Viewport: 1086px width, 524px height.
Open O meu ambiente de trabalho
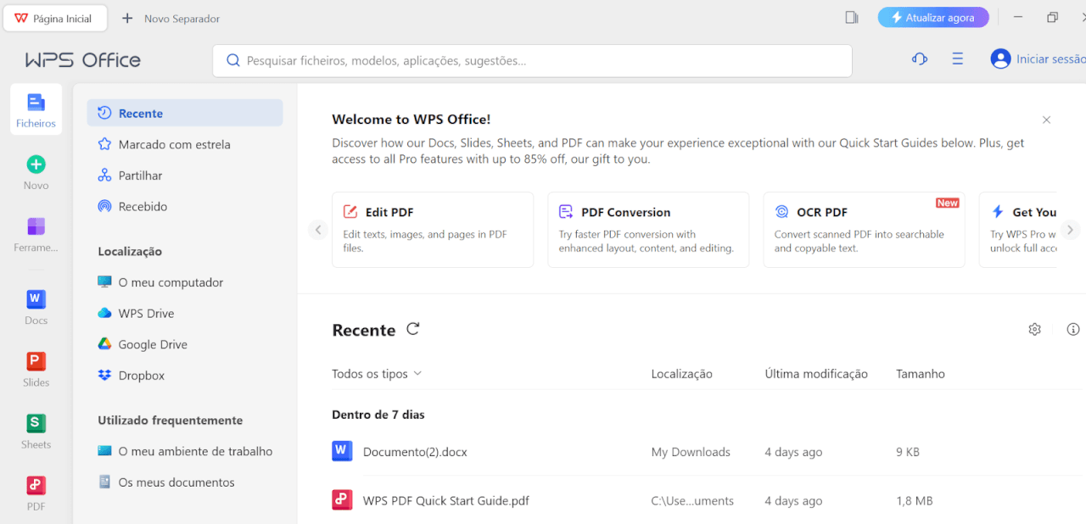pos(185,451)
